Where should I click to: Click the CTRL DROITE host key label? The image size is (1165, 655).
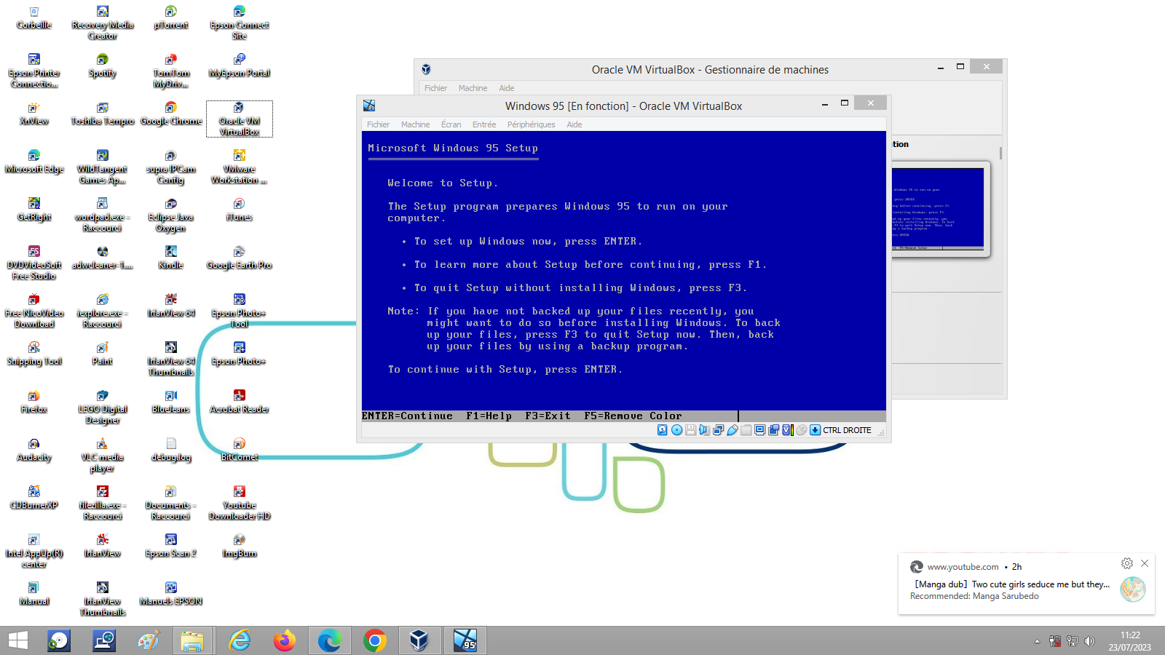point(847,430)
